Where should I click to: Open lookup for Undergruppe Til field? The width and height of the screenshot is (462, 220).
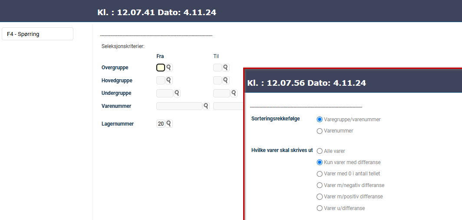(x=233, y=94)
